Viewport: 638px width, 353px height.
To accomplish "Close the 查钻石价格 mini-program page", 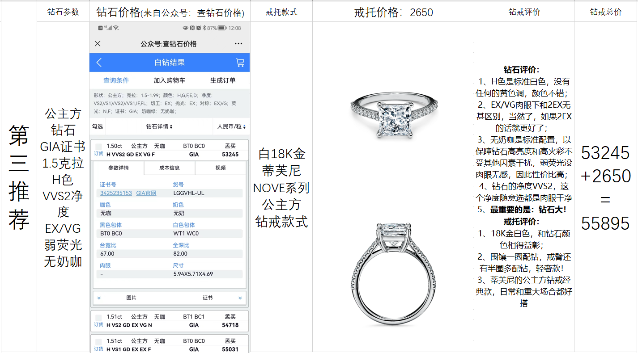I will (98, 44).
